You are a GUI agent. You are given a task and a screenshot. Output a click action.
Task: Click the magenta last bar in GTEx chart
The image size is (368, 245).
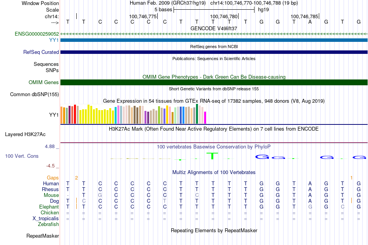[x=205, y=118]
